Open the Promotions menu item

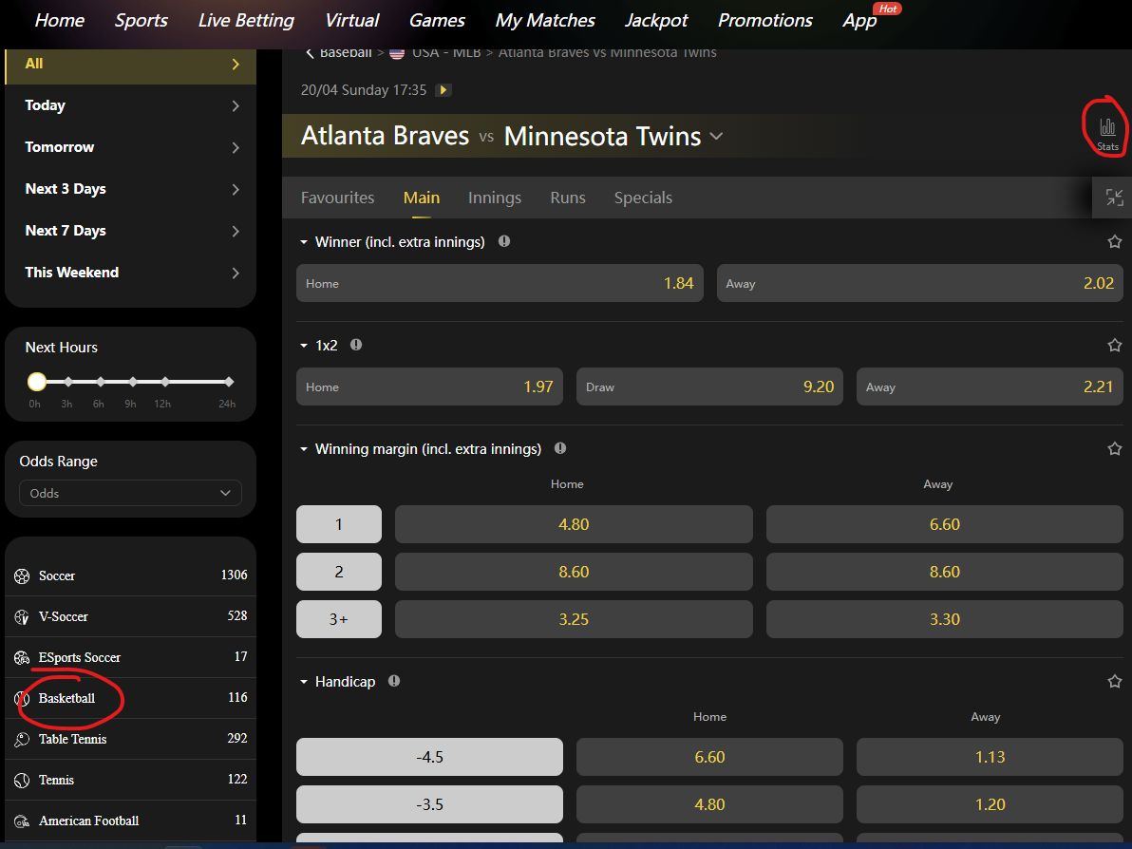point(765,20)
